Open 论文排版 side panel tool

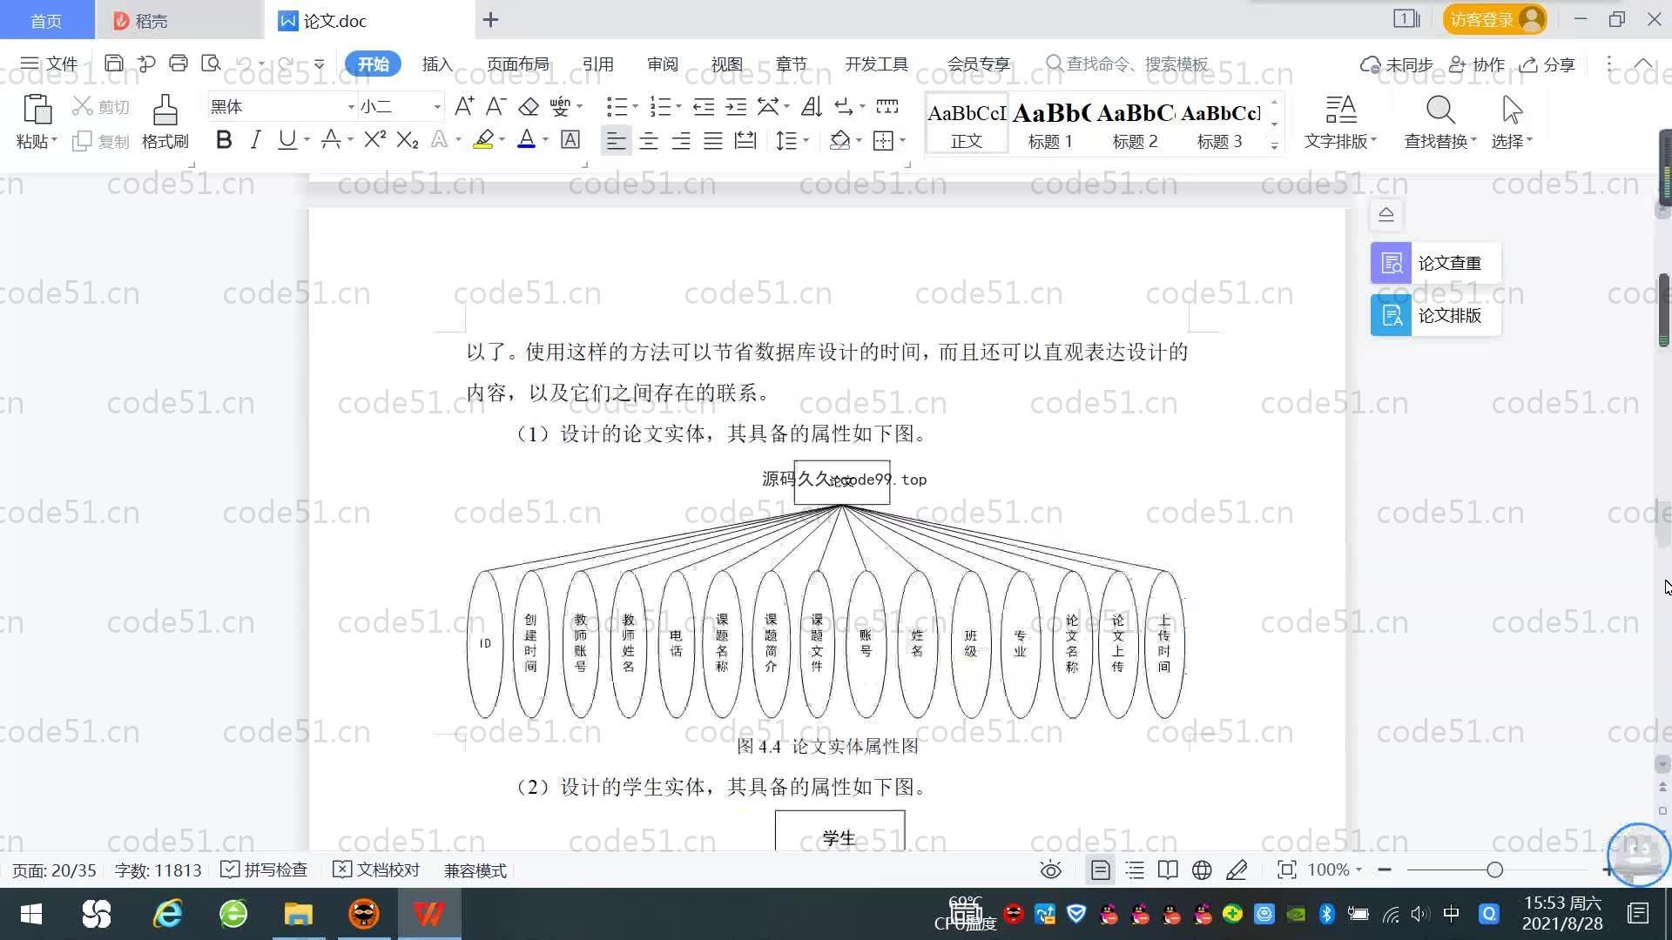click(x=1436, y=315)
